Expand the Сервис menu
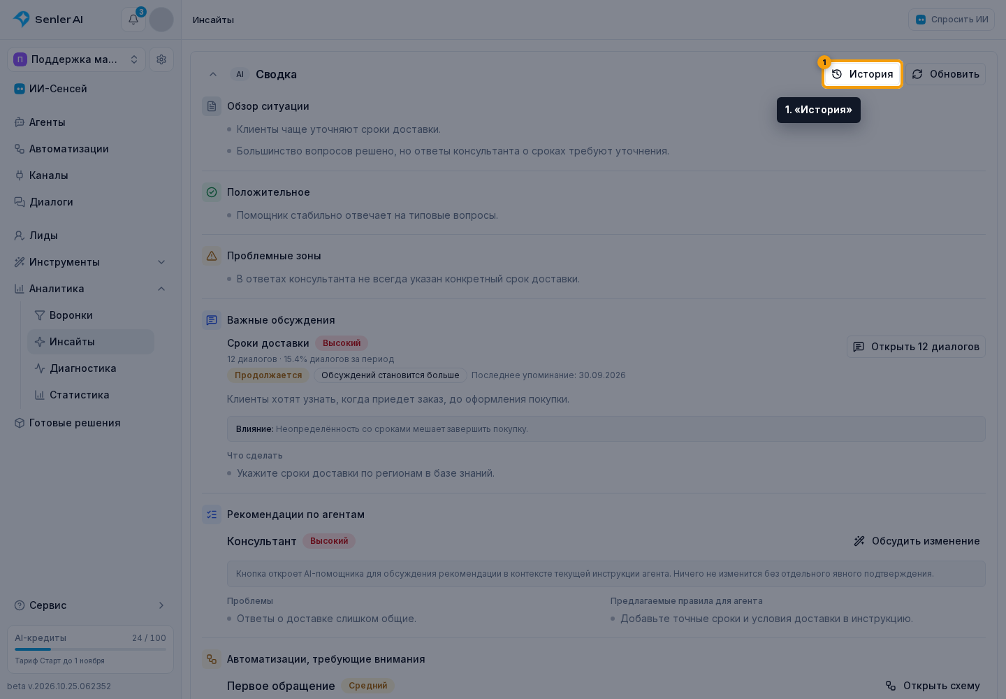1006x699 pixels. (x=91, y=605)
